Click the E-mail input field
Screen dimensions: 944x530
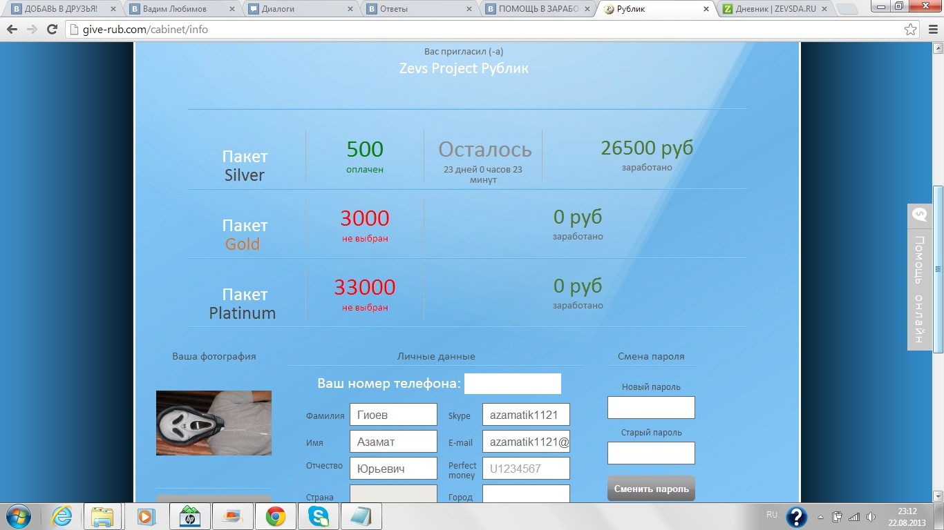point(526,442)
